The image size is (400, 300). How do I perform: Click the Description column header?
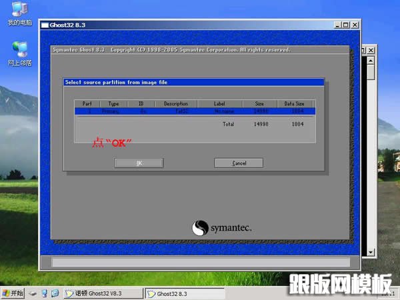pos(176,103)
